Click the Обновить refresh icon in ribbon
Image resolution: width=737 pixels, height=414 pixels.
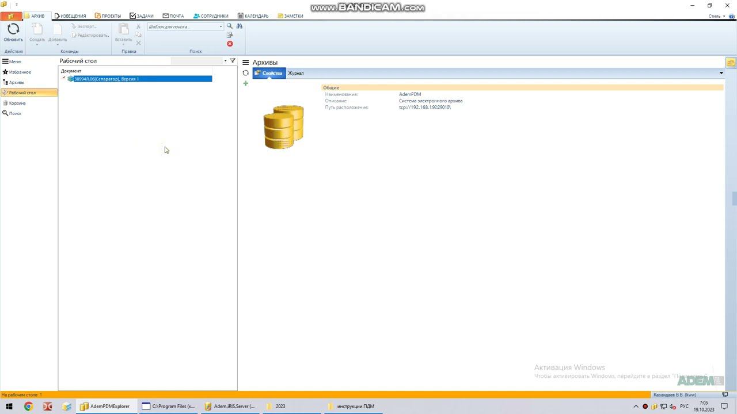(13, 29)
